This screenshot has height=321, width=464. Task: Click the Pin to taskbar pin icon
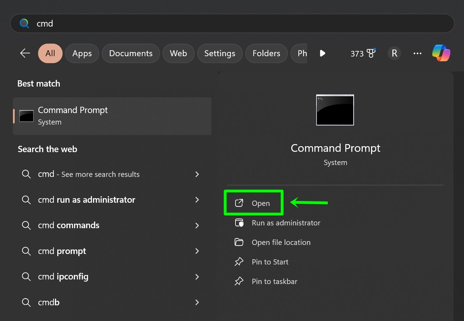click(239, 281)
